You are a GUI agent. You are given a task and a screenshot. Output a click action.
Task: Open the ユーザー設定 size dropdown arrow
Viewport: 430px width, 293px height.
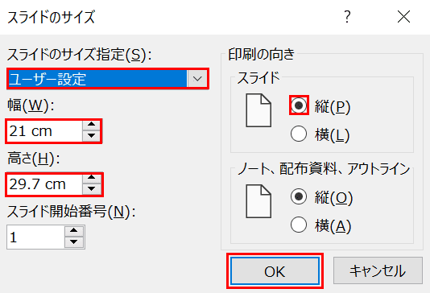pyautogui.click(x=197, y=79)
